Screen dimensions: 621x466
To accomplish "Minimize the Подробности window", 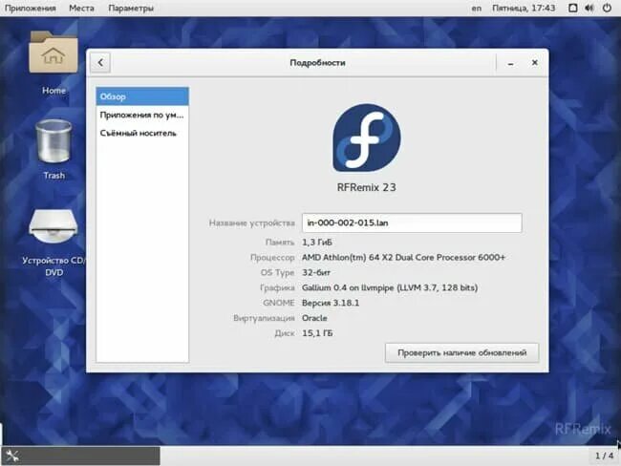I will [x=511, y=63].
